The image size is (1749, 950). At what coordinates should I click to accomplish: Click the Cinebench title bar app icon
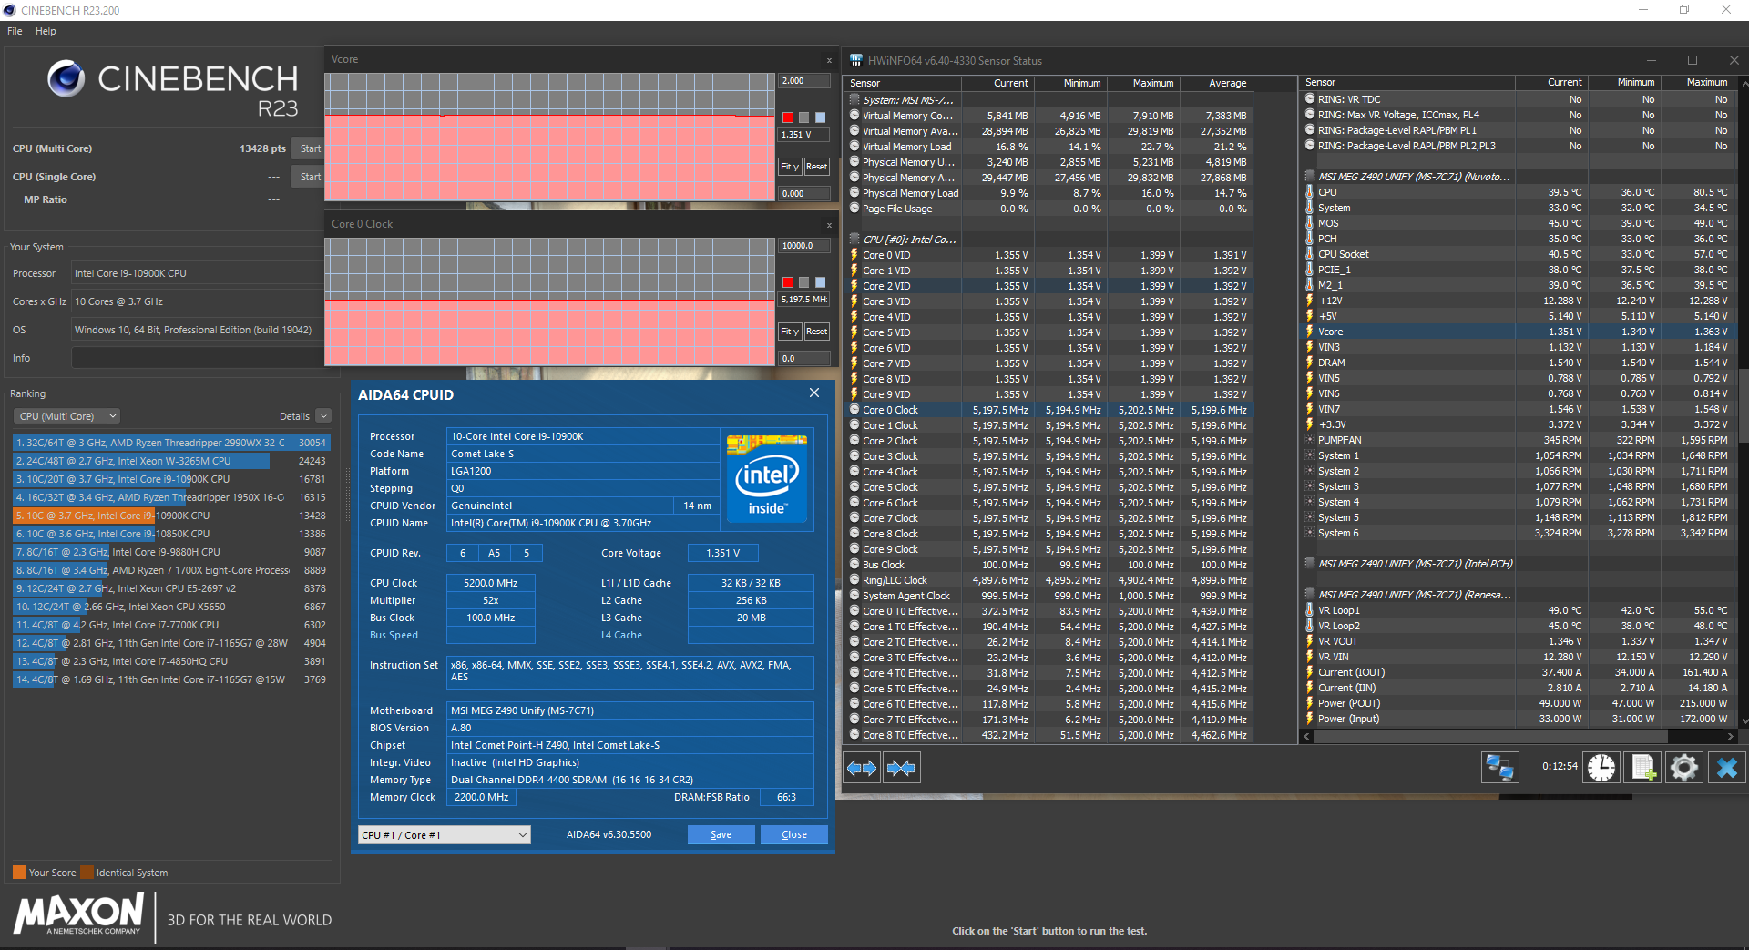tap(9, 10)
